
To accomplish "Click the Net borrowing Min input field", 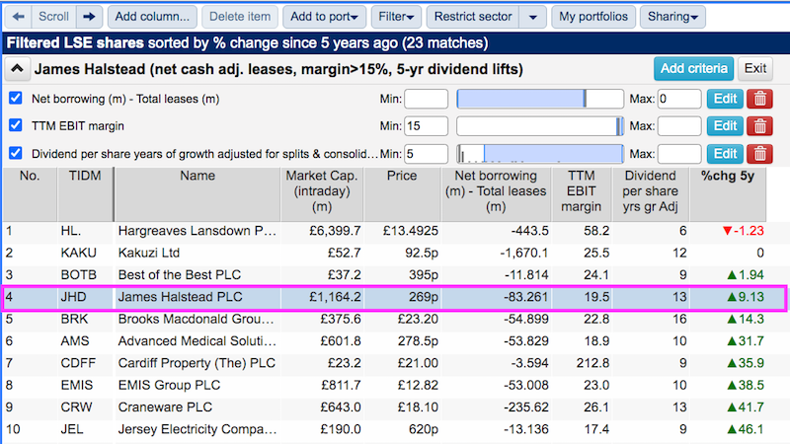I will (426, 99).
